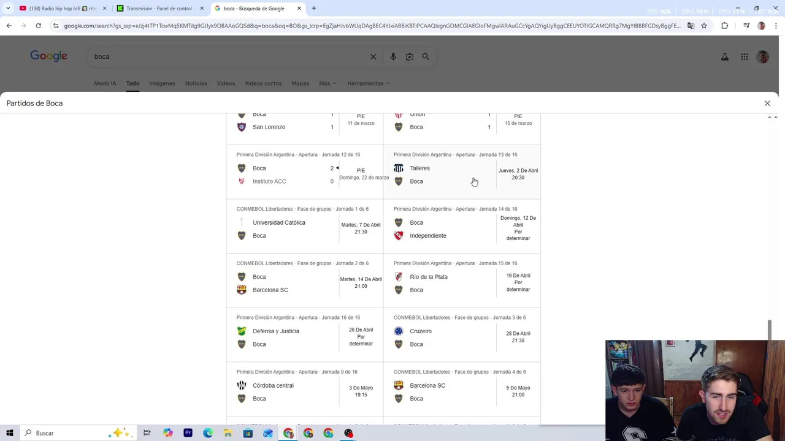Click the webcam overlay thumbnail
Viewport: 785px width, 441px height.
[x=695, y=390]
